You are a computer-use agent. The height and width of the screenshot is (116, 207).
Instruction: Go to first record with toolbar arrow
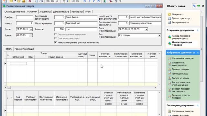[x=85, y=1]
